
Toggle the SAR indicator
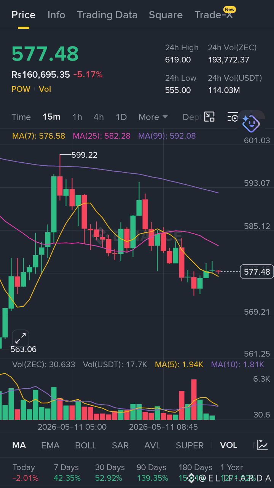tap(120, 445)
